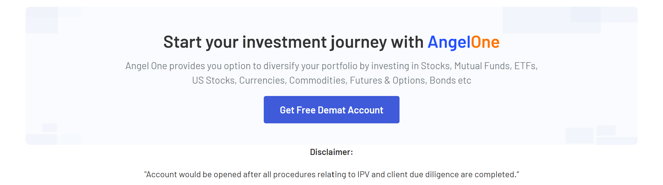Click the blue 'Angel' word in heading
The height and width of the screenshot is (185, 663).
click(x=449, y=42)
